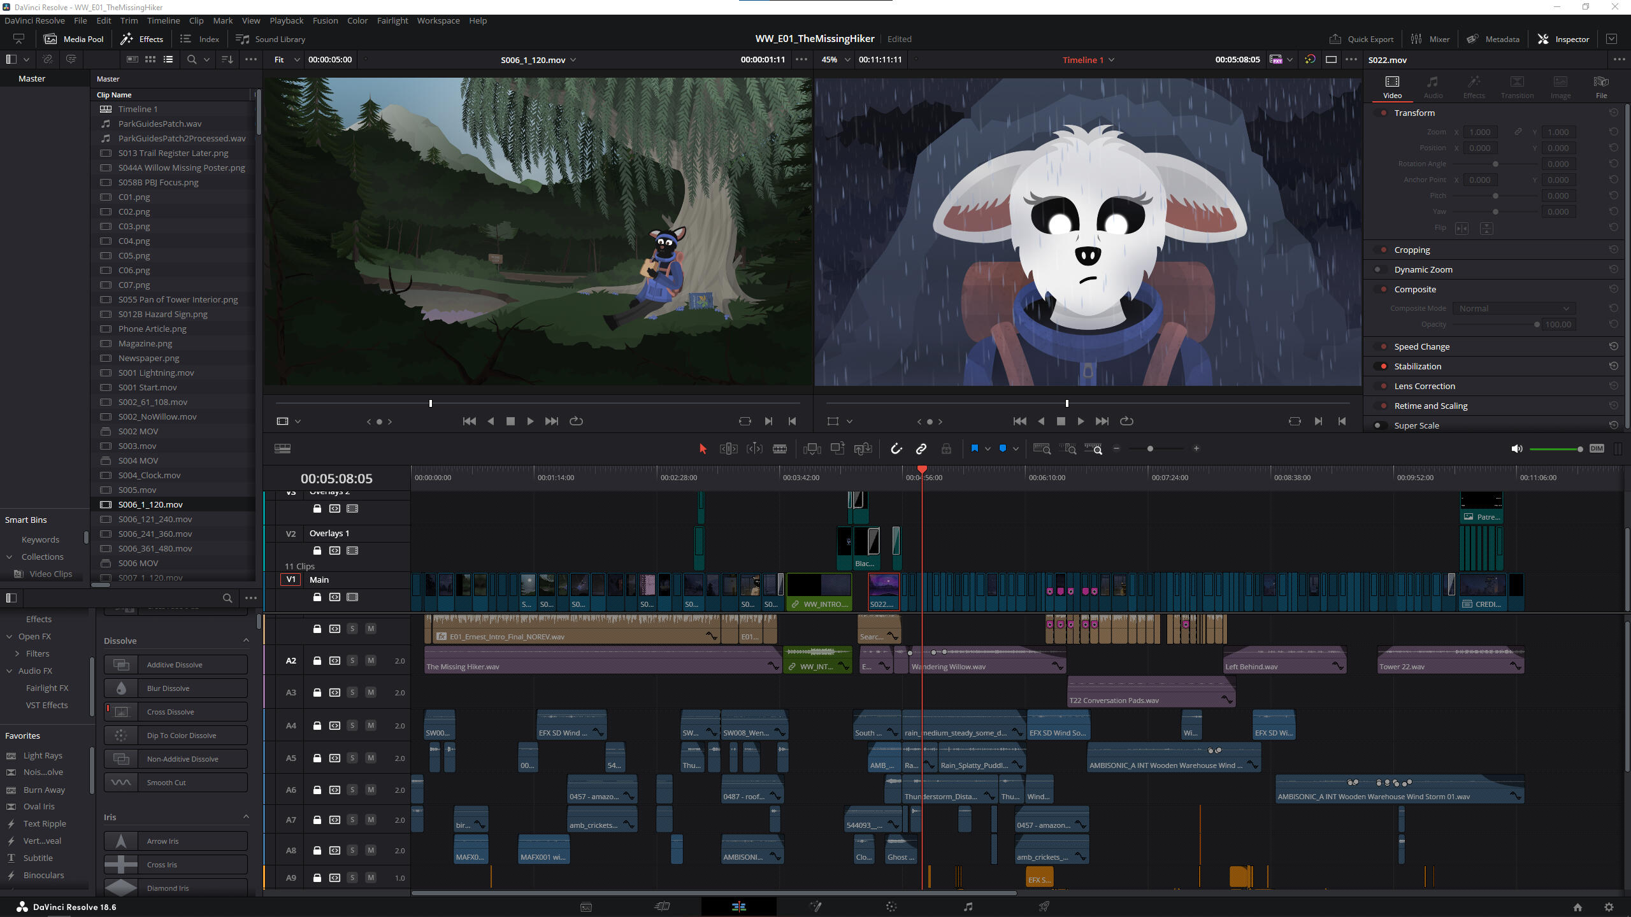The height and width of the screenshot is (917, 1631).
Task: Expand the Retime and Scaling controls
Action: [x=1431, y=406]
